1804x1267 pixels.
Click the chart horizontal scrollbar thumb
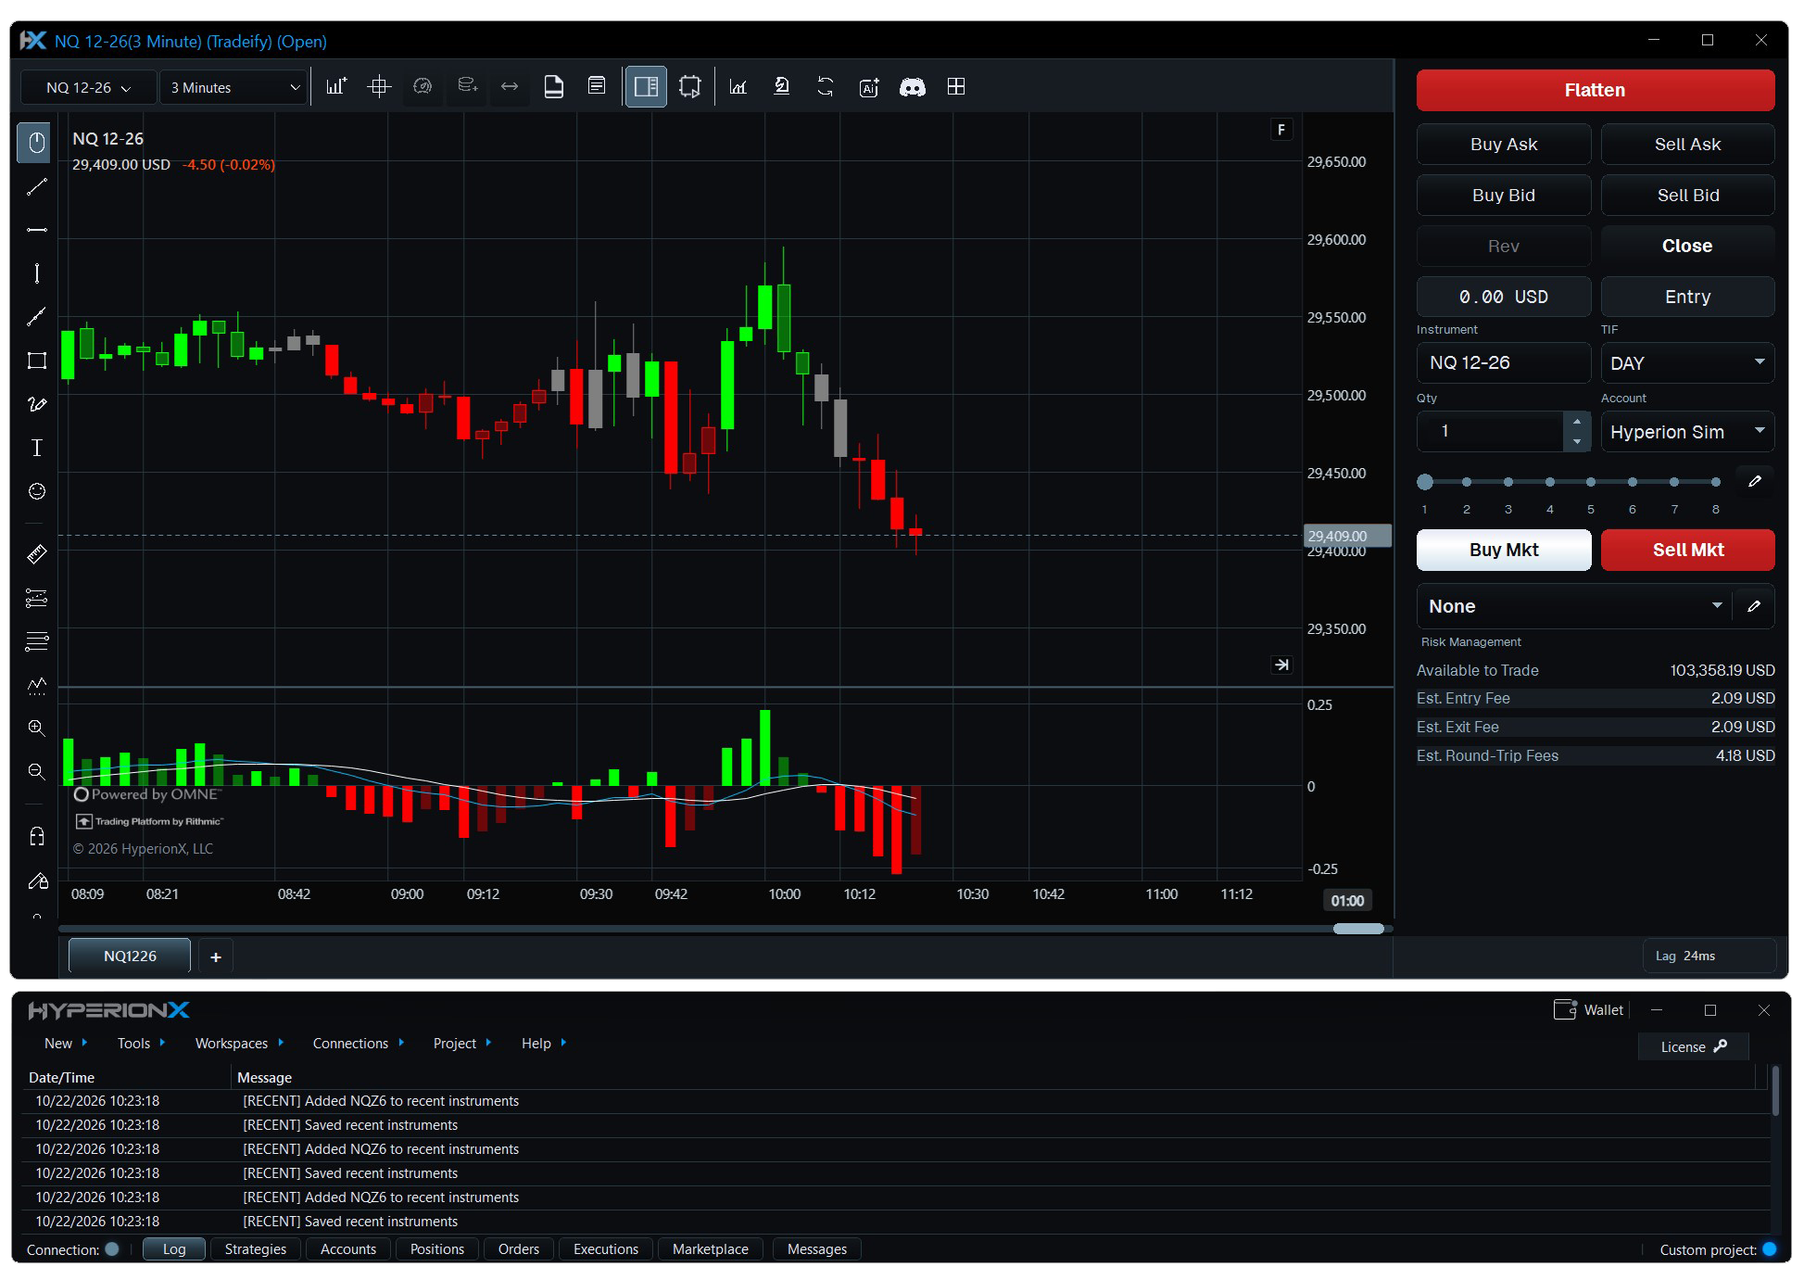1358,929
